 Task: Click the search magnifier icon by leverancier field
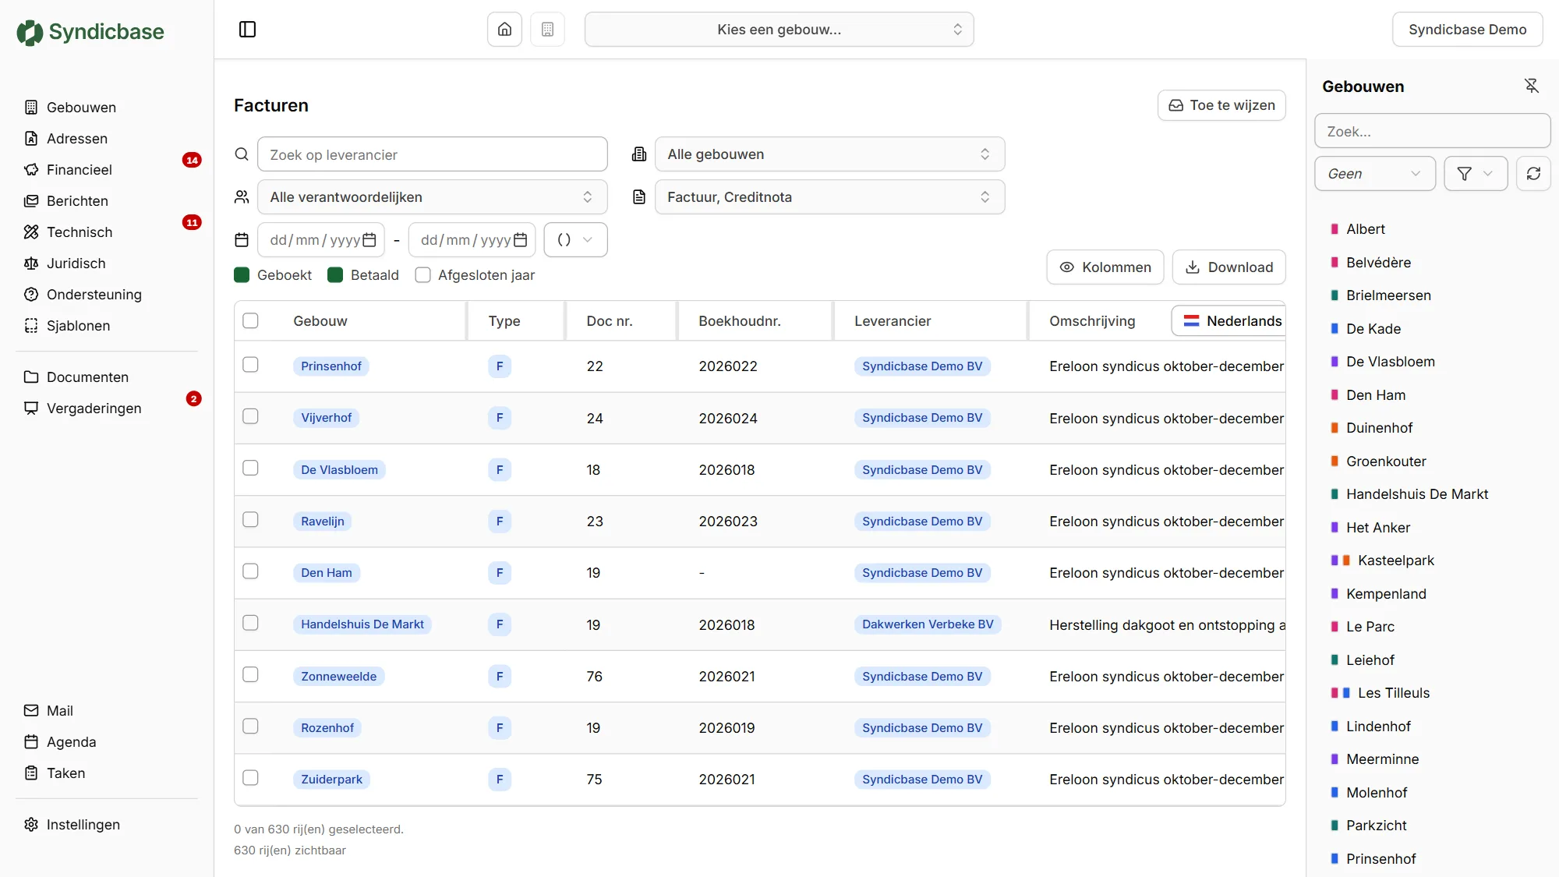[242, 154]
